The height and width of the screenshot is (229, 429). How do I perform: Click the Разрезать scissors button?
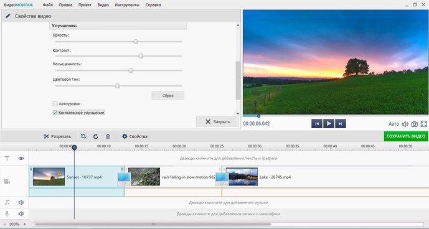(57, 136)
